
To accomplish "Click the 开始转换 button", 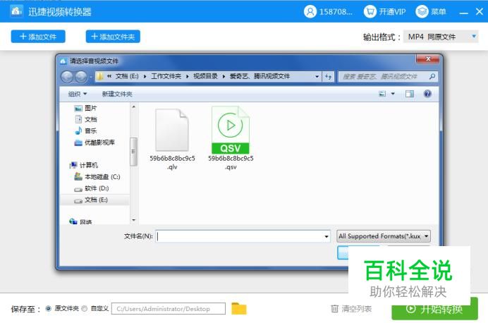I will 434,309.
